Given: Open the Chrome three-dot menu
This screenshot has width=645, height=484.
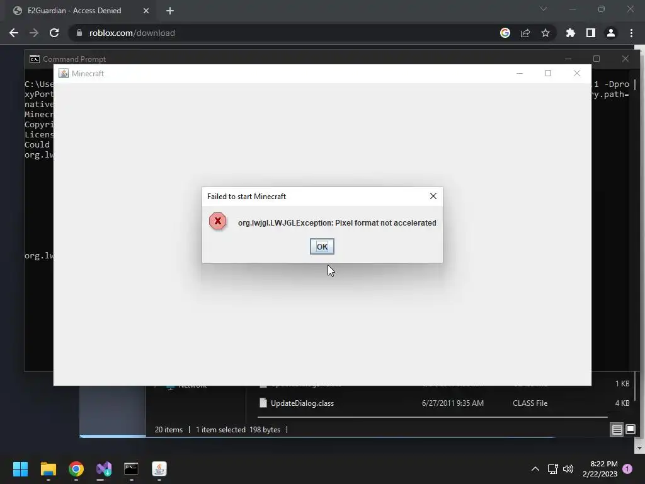Looking at the screenshot, I should (631, 33).
